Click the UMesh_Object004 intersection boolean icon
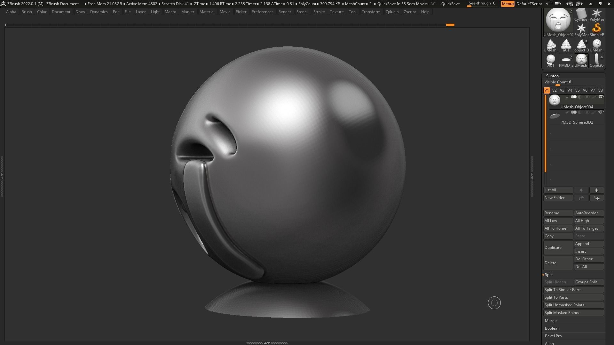This screenshot has height=345, width=614. point(587,97)
